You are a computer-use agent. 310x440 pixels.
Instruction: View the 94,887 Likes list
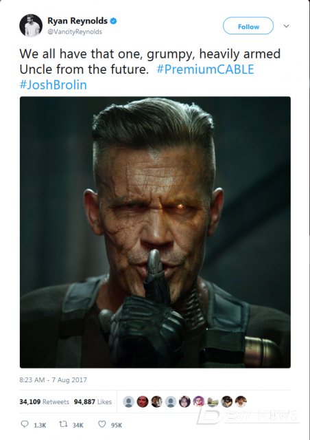93,401
